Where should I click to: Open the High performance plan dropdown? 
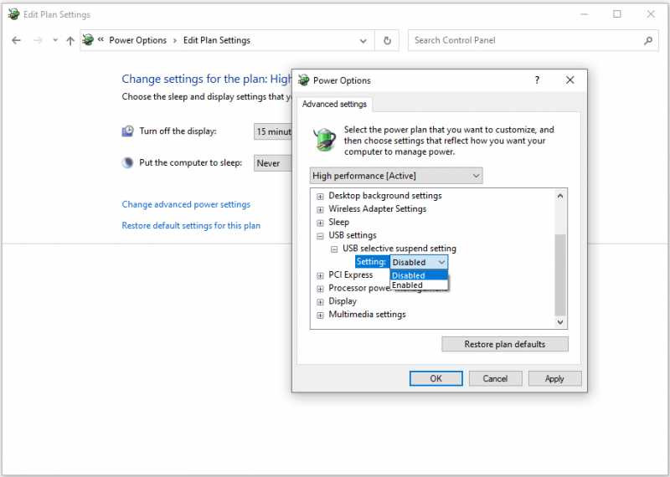point(396,176)
